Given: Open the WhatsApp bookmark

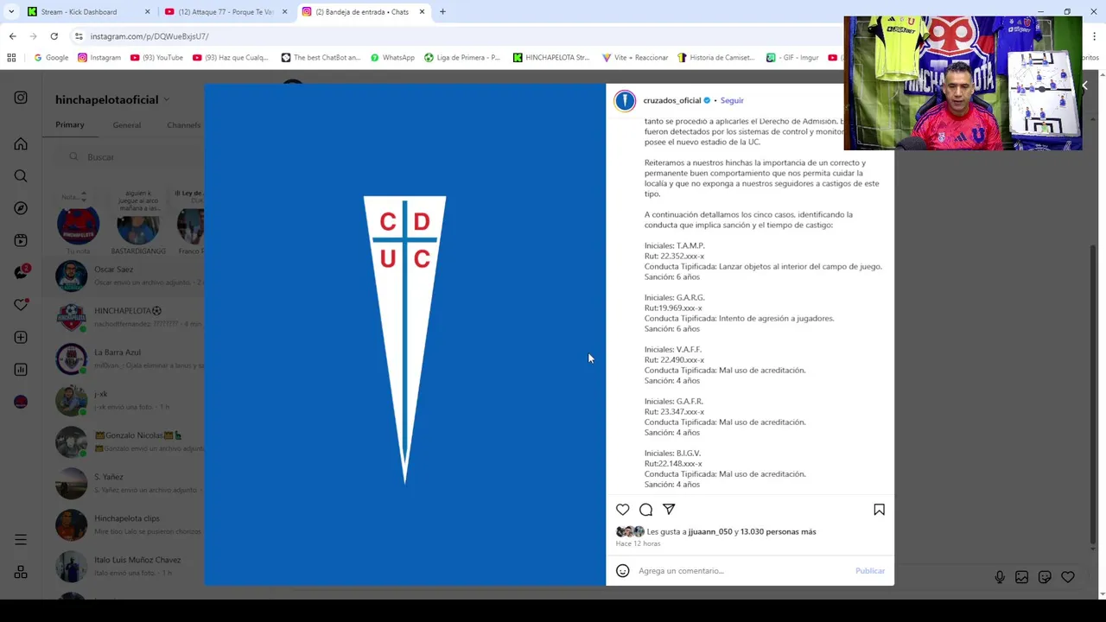Looking at the screenshot, I should (x=392, y=58).
